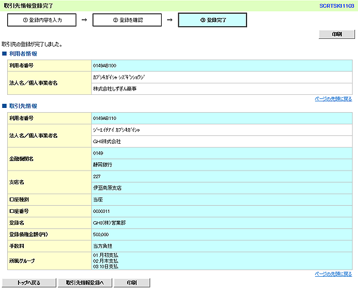Click account type value 当座

tap(98, 200)
